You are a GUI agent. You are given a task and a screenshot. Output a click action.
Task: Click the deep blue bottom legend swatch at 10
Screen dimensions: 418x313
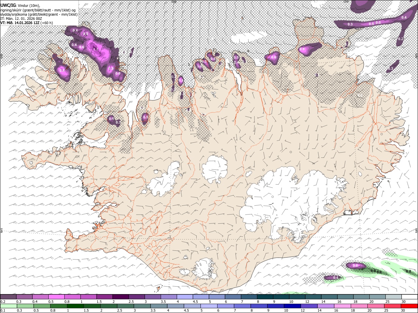(292, 306)
